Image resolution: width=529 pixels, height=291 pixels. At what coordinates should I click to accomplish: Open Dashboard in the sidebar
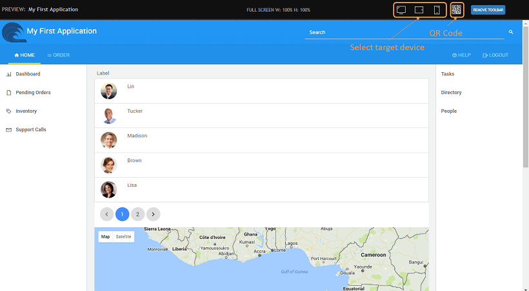point(28,74)
